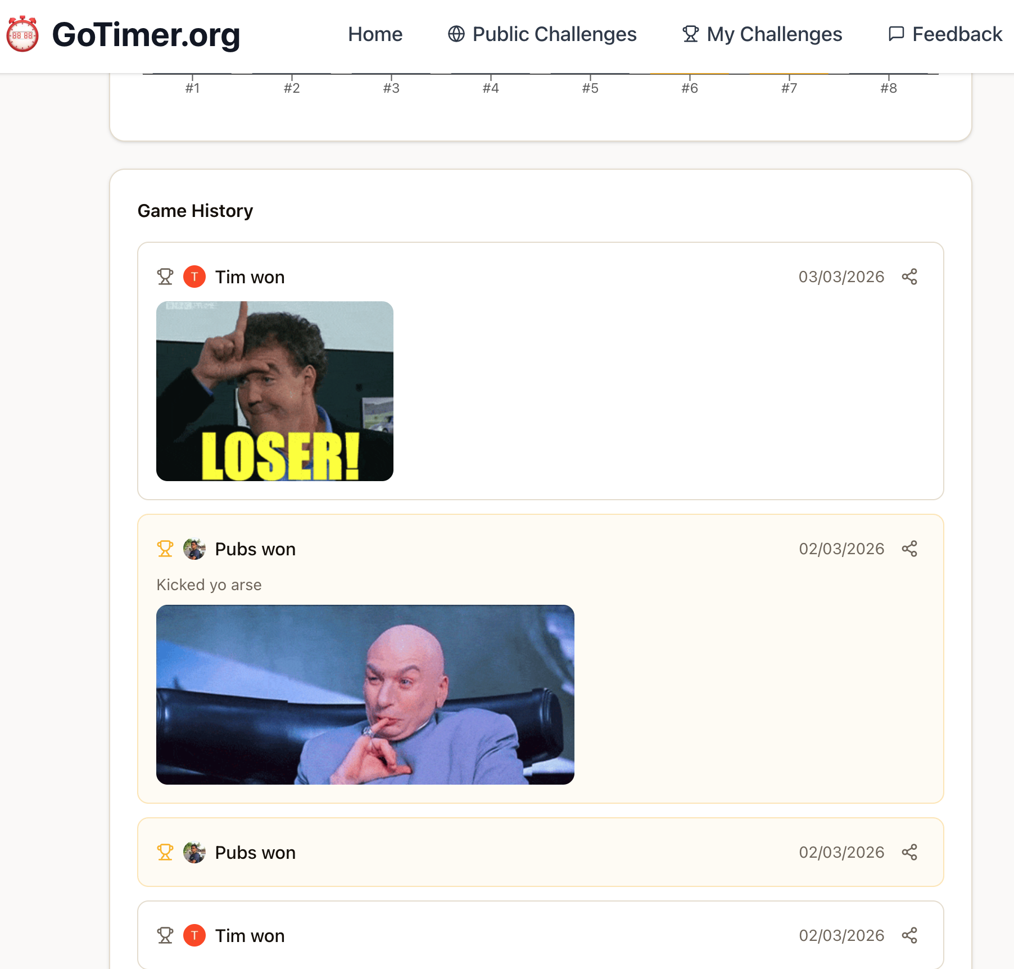Image resolution: width=1014 pixels, height=969 pixels.
Task: Click the trophy icon beside My Challenges
Action: click(x=690, y=34)
